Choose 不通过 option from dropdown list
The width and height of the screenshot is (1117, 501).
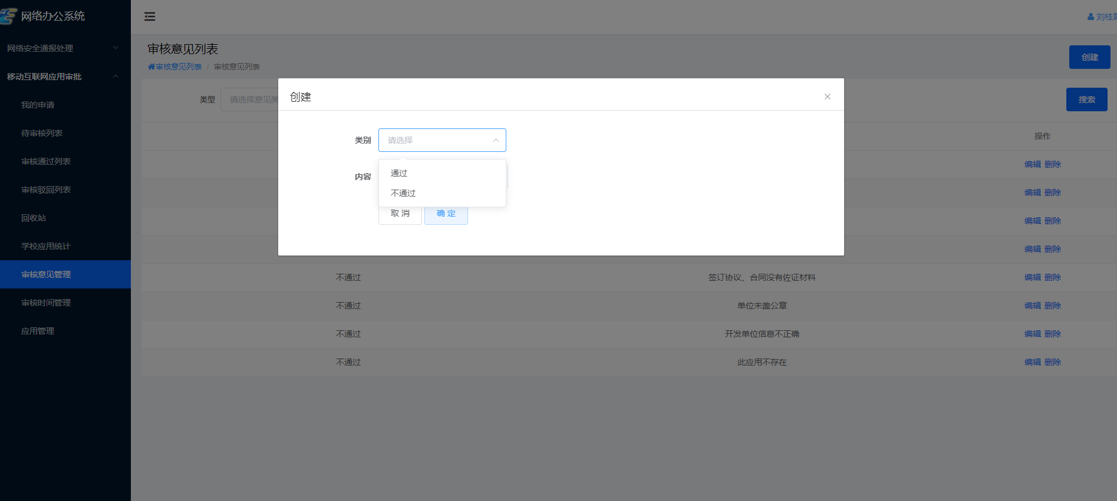point(403,193)
